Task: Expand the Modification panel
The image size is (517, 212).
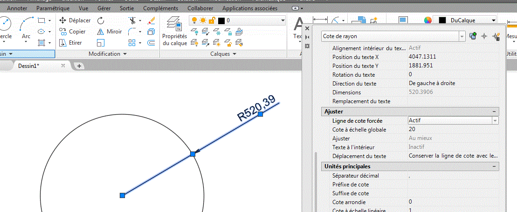Action: [x=108, y=53]
